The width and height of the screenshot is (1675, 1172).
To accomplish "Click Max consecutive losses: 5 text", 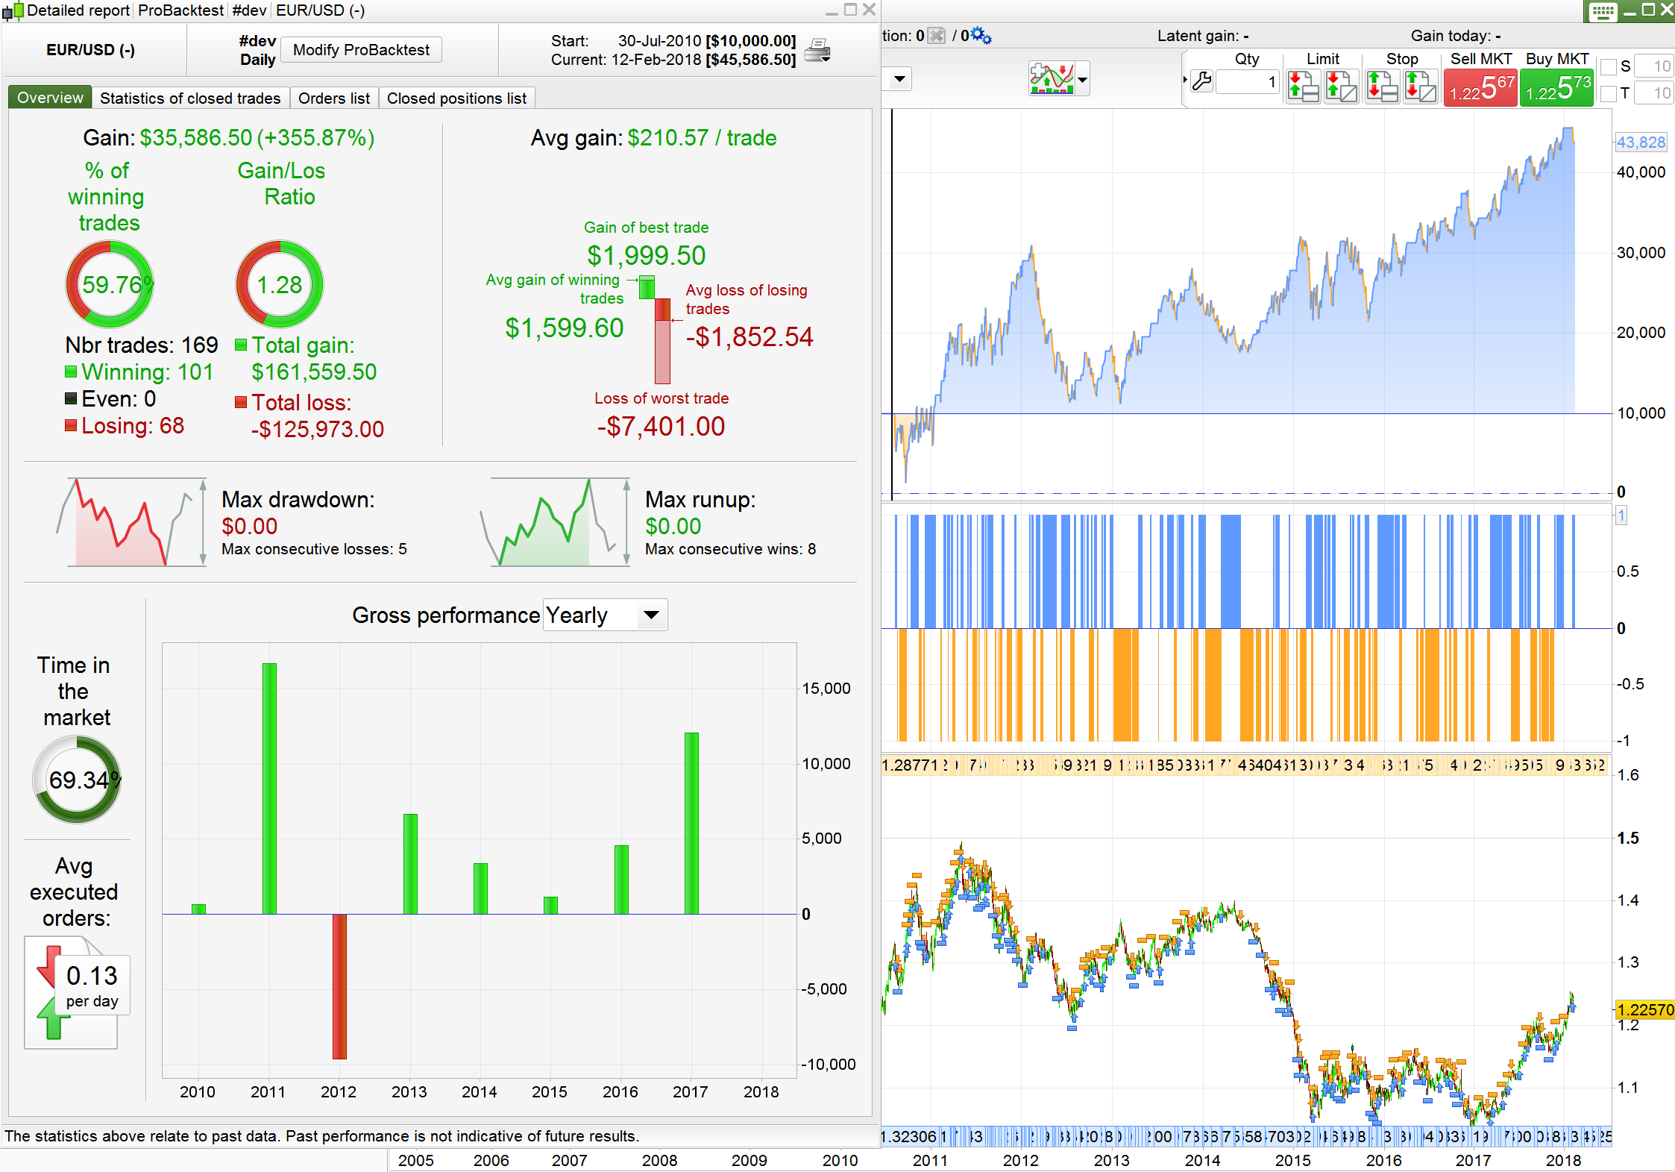I will coord(314,549).
